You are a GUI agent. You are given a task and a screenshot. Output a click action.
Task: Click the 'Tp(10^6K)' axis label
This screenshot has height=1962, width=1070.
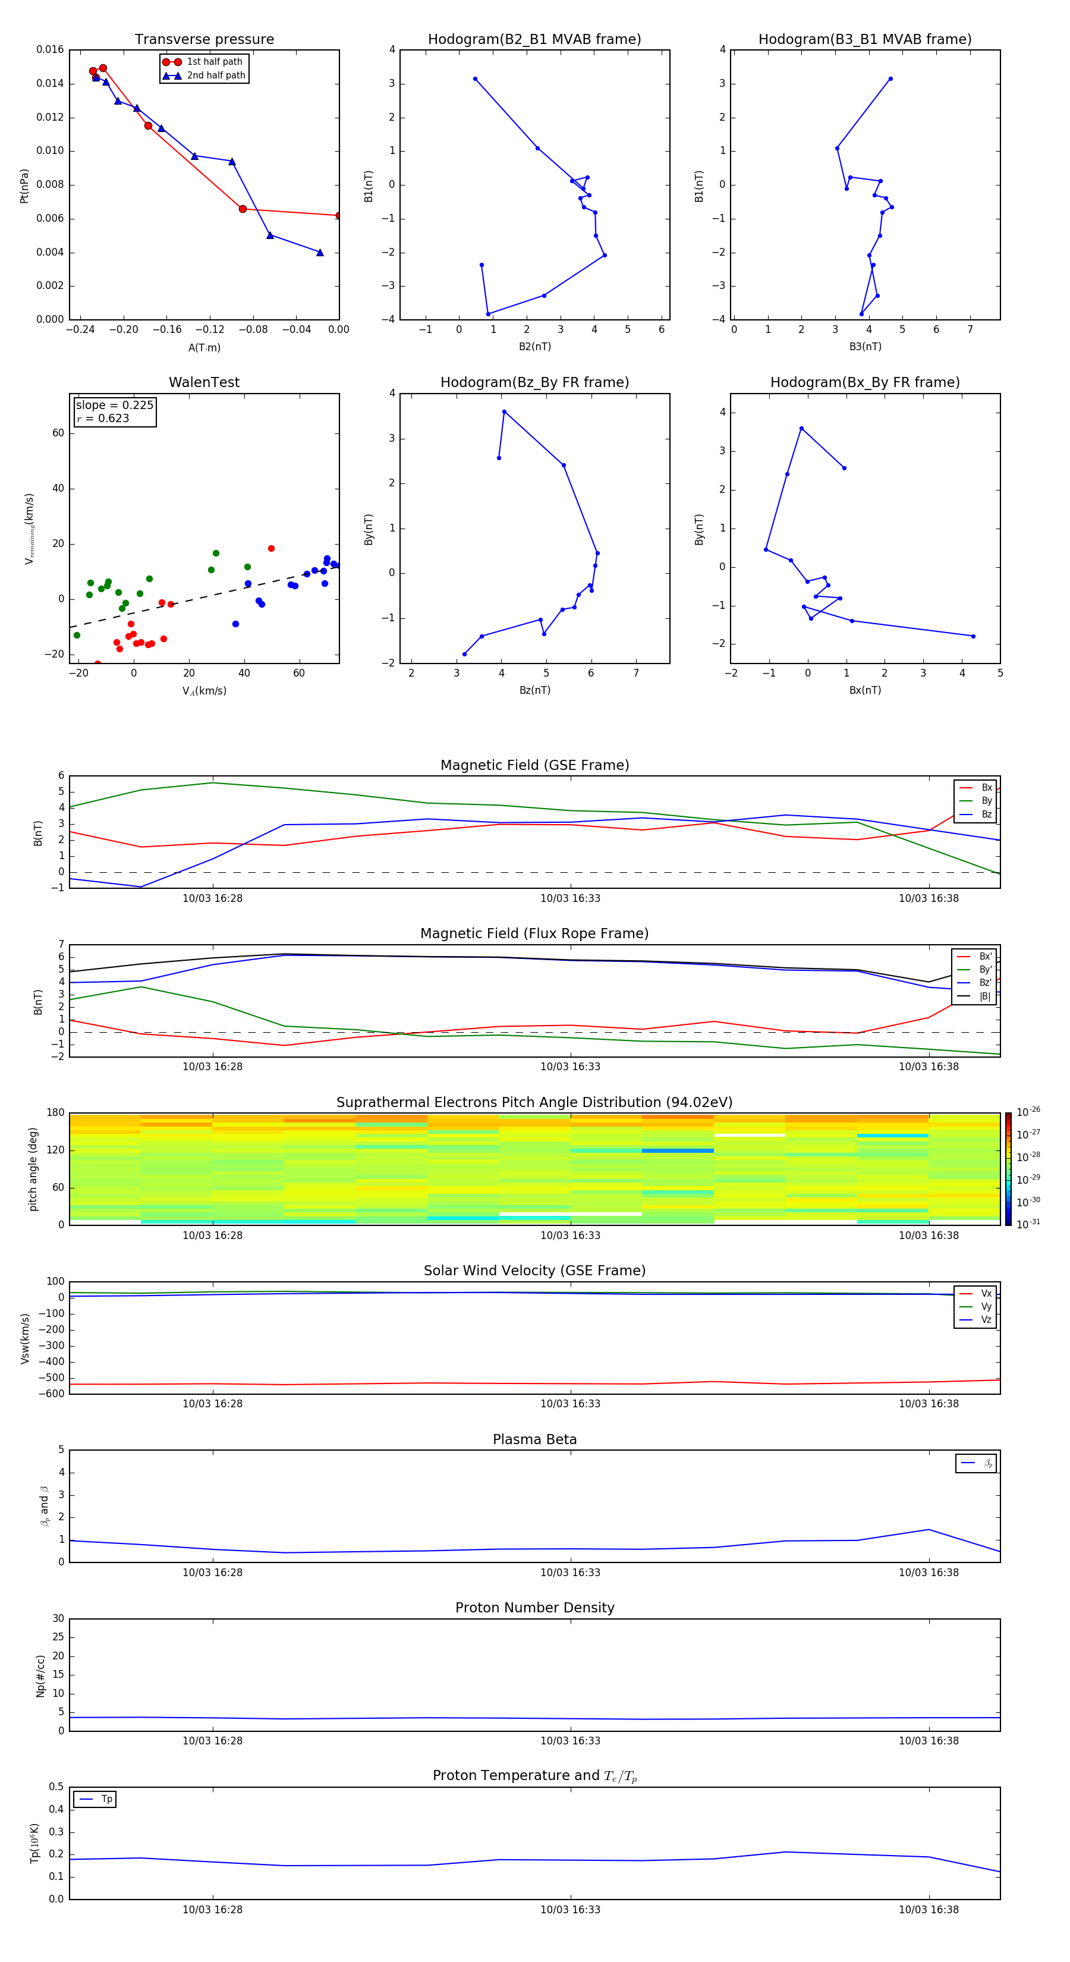coord(35,1843)
